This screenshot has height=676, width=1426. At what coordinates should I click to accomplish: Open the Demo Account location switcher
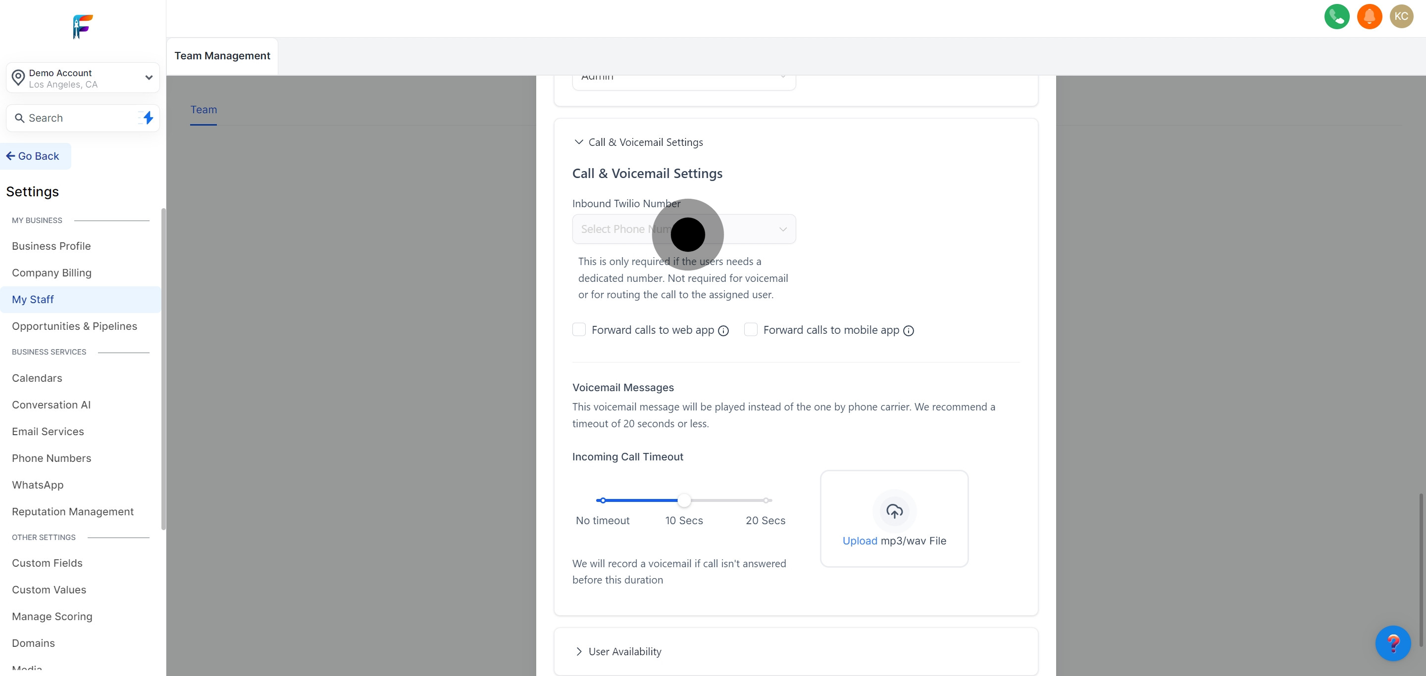coord(83,78)
